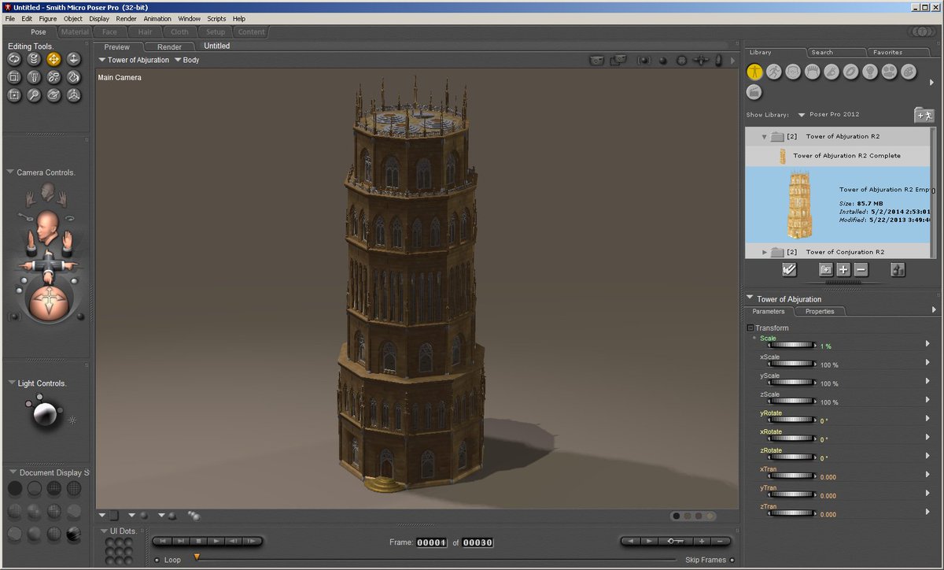Adjust the yRotate parameter dial
Image resolution: width=944 pixels, height=570 pixels.
point(791,420)
